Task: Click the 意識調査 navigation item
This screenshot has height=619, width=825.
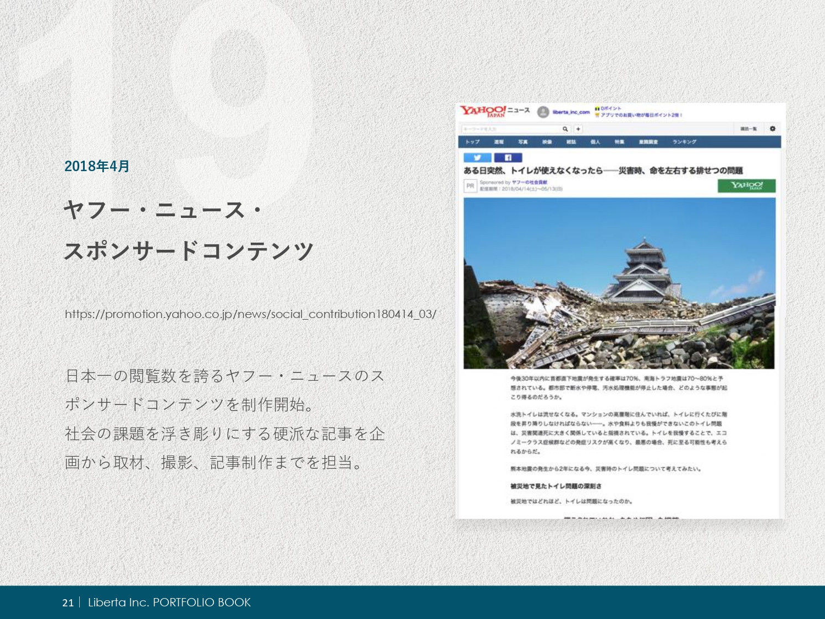Action: tap(649, 142)
